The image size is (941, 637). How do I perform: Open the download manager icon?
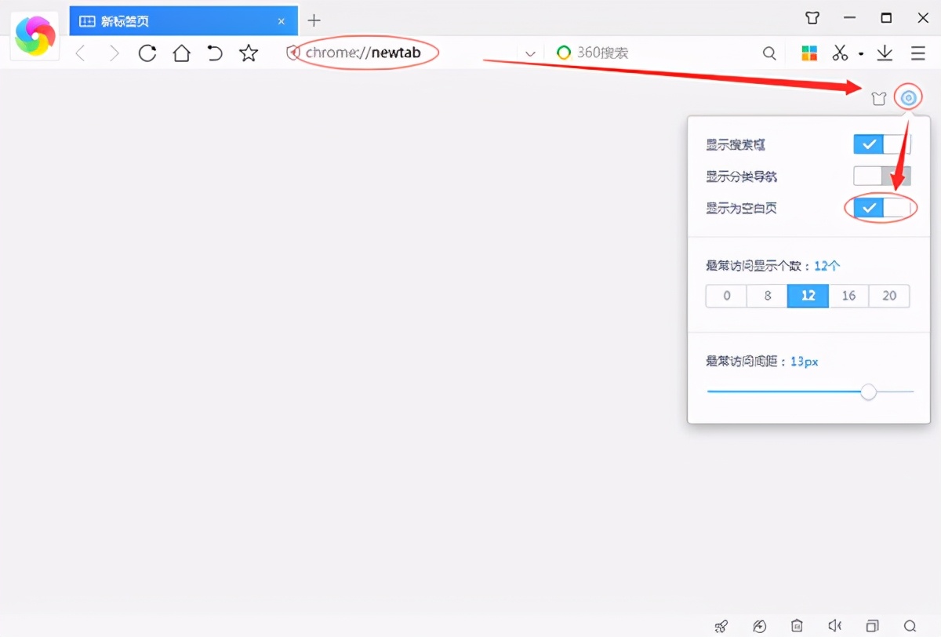pyautogui.click(x=885, y=53)
